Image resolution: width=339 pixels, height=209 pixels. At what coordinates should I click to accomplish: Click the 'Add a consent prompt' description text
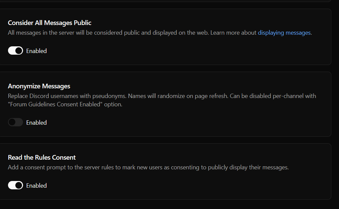click(148, 167)
